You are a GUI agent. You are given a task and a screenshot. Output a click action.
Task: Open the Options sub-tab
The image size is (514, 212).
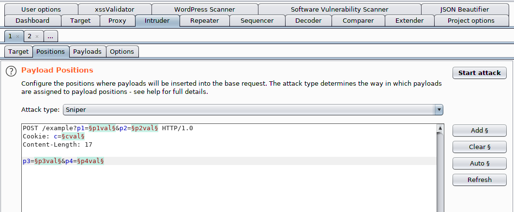click(x=122, y=51)
